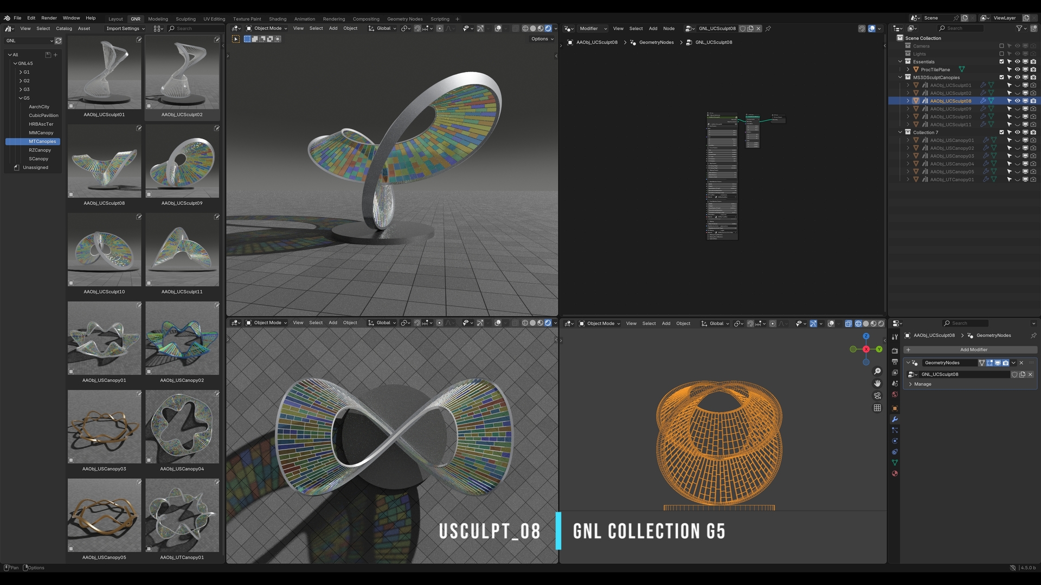This screenshot has width=1041, height=585.
Task: Open the GNL library selector dropdown
Action: [x=29, y=41]
